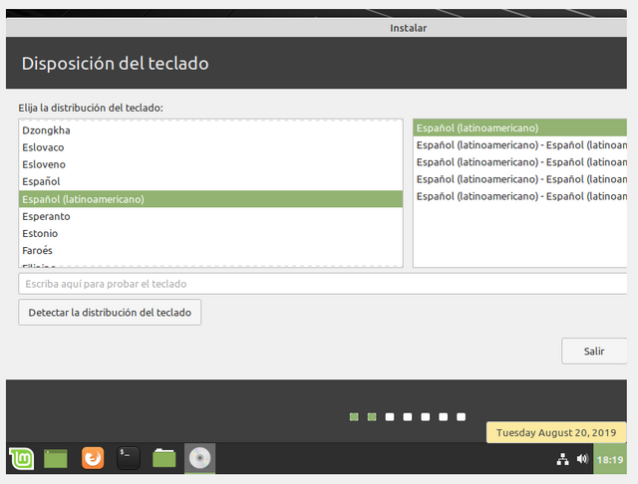
Task: Click the keyboard test input field
Action: tap(322, 284)
